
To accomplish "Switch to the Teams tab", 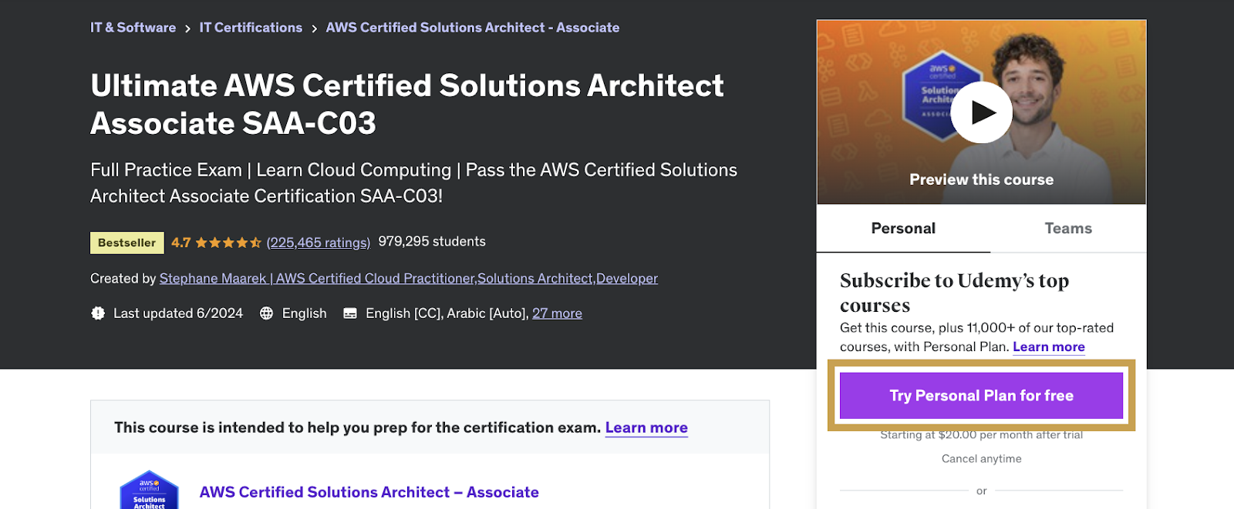I will coord(1068,229).
